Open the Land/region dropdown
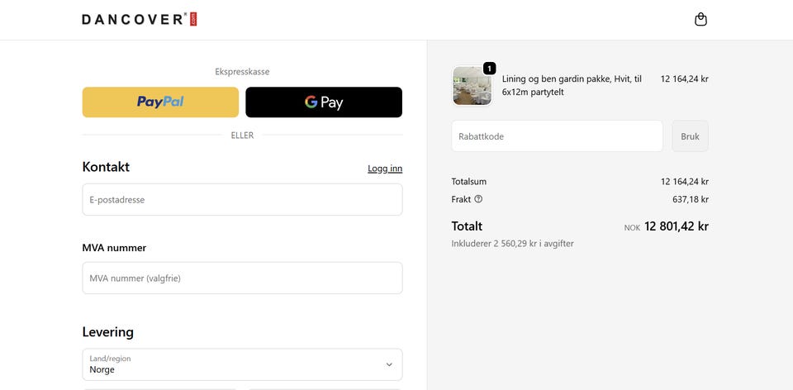793x390 pixels. click(242, 364)
